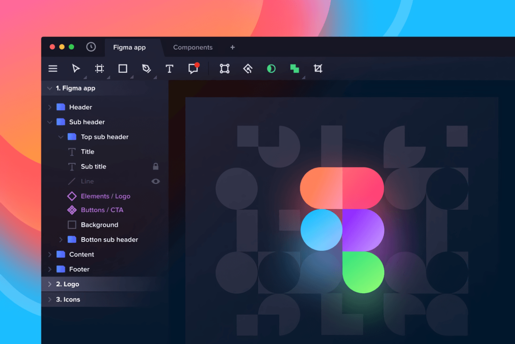Screen dimensions: 515x344
Task: Expand the Botton sub header frame
Action: 60,239
